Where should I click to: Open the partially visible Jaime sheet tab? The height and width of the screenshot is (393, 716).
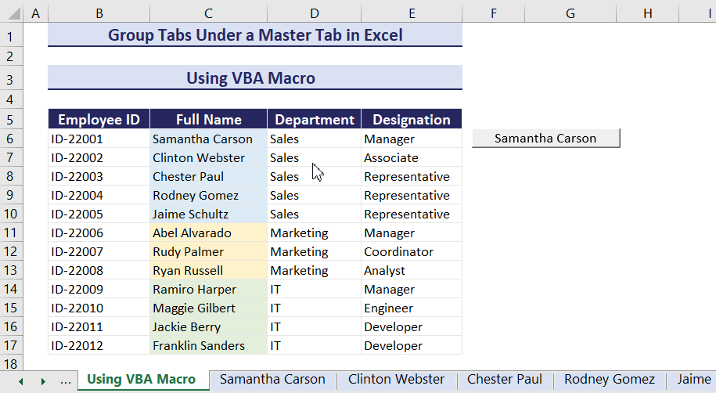click(693, 380)
